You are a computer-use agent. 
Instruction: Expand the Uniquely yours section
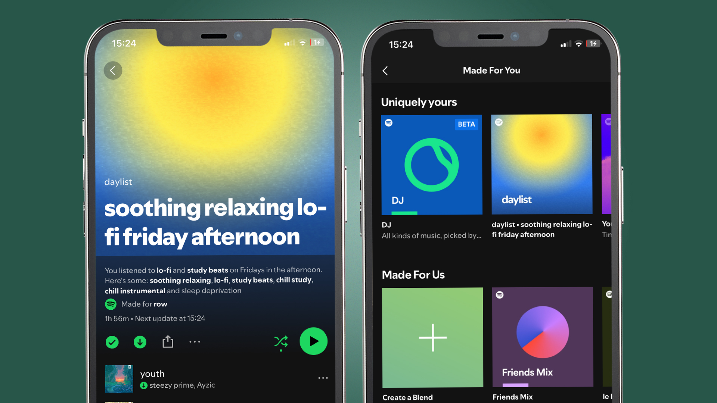[x=418, y=102]
